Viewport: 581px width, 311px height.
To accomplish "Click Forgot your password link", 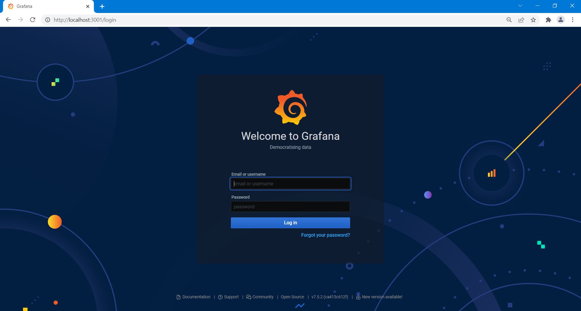I will [x=325, y=235].
